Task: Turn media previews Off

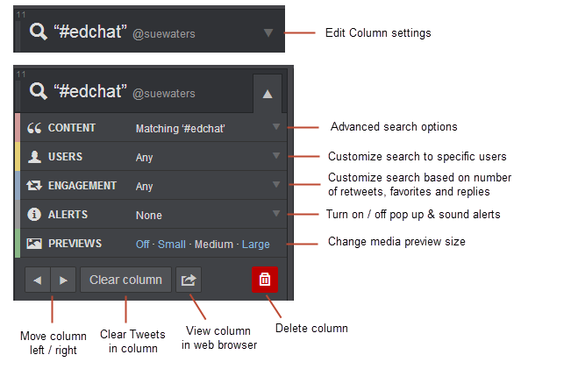Action: pyautogui.click(x=143, y=245)
